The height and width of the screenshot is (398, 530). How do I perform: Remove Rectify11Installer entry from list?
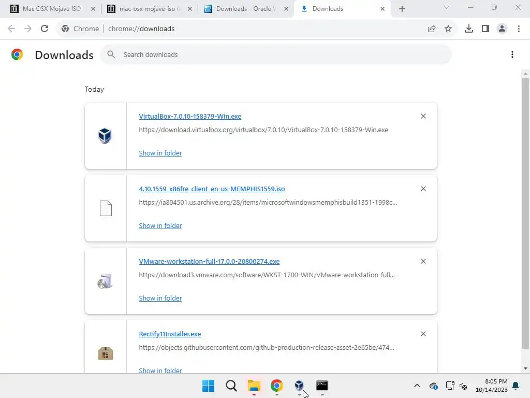pos(423,334)
